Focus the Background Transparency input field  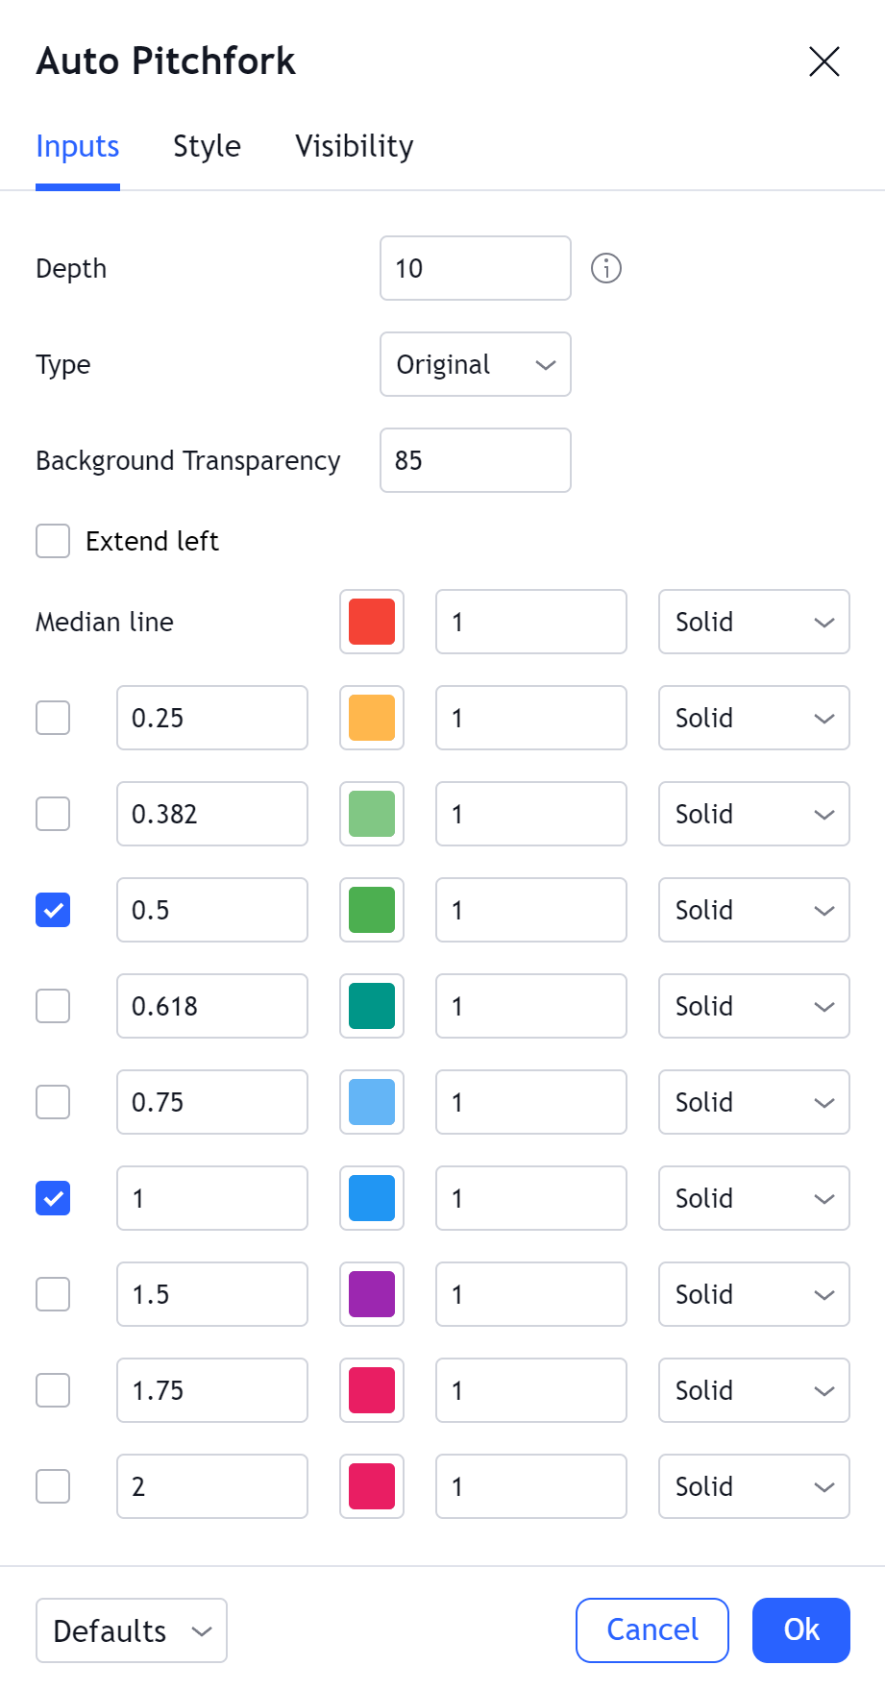pyautogui.click(x=475, y=460)
